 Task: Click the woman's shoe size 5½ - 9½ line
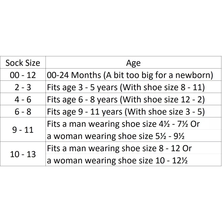(116, 136)
